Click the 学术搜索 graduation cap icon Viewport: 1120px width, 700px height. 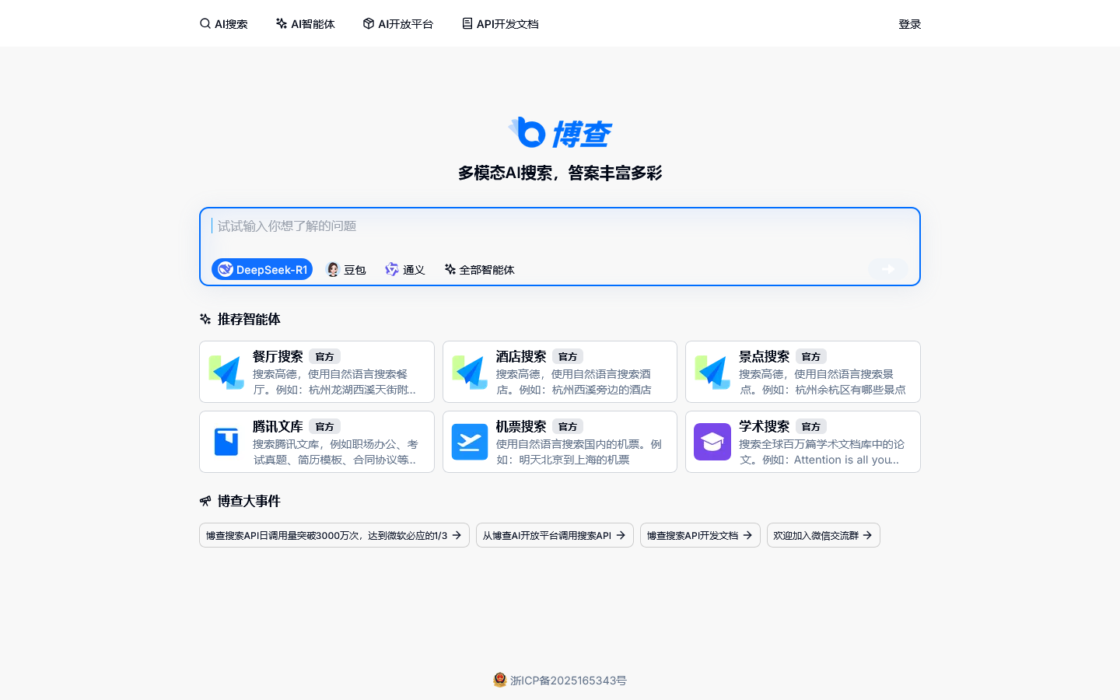click(712, 442)
